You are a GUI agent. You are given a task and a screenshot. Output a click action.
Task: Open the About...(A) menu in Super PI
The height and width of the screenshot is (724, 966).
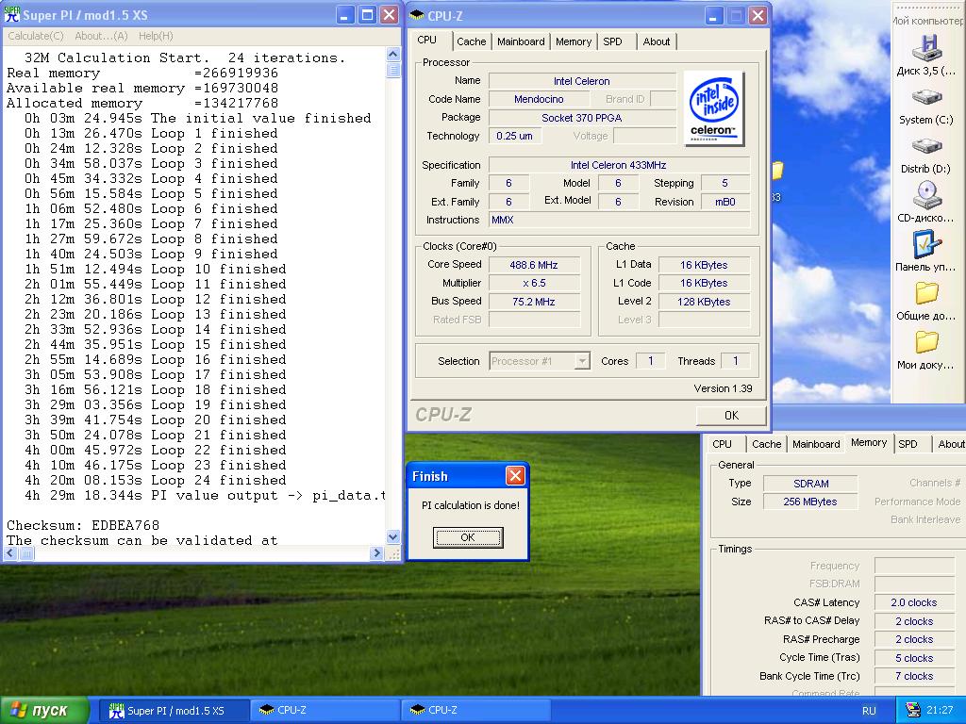pyautogui.click(x=101, y=36)
